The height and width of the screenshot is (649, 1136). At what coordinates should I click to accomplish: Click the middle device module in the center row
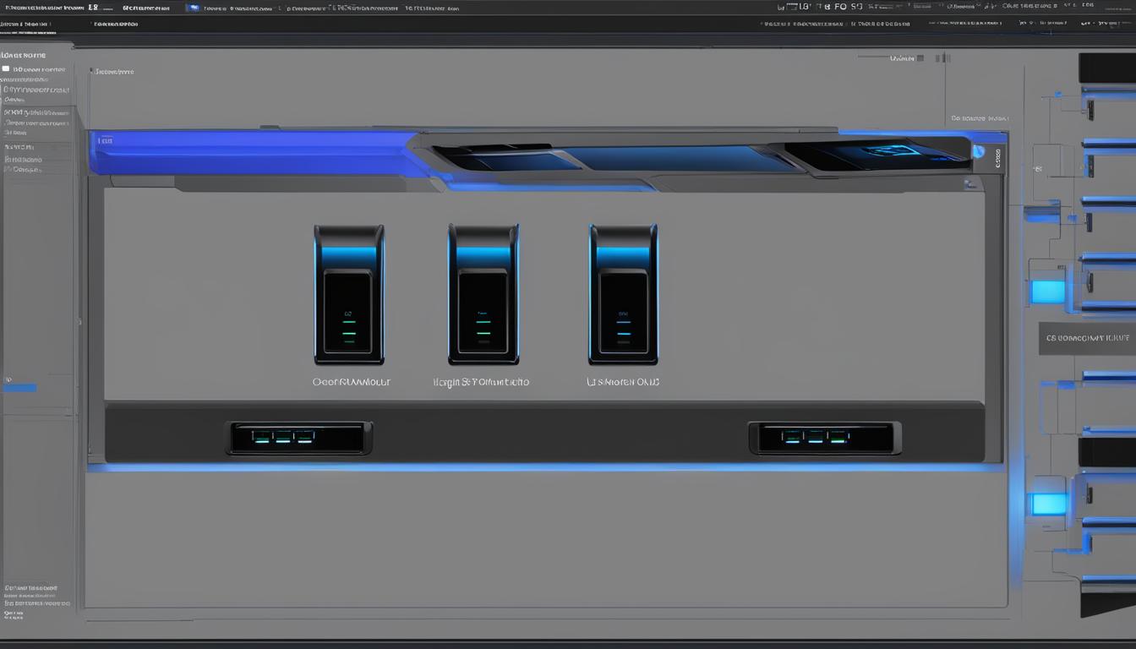point(483,294)
